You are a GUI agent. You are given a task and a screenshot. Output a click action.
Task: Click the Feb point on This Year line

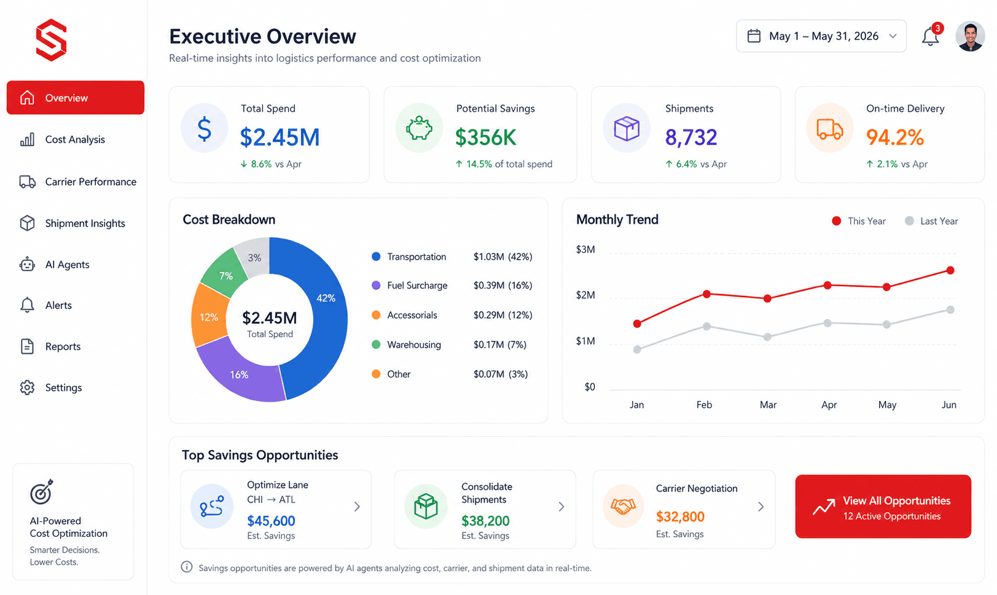coord(707,294)
